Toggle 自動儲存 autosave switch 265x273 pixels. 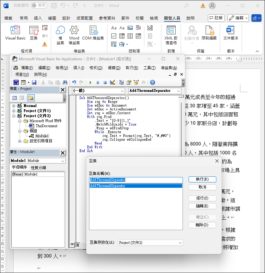pos(39,5)
